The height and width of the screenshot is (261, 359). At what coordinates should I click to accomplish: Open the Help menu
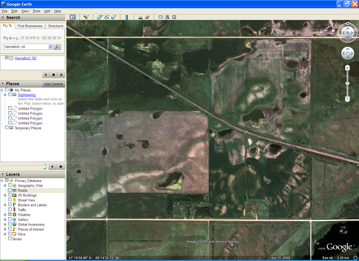click(58, 11)
